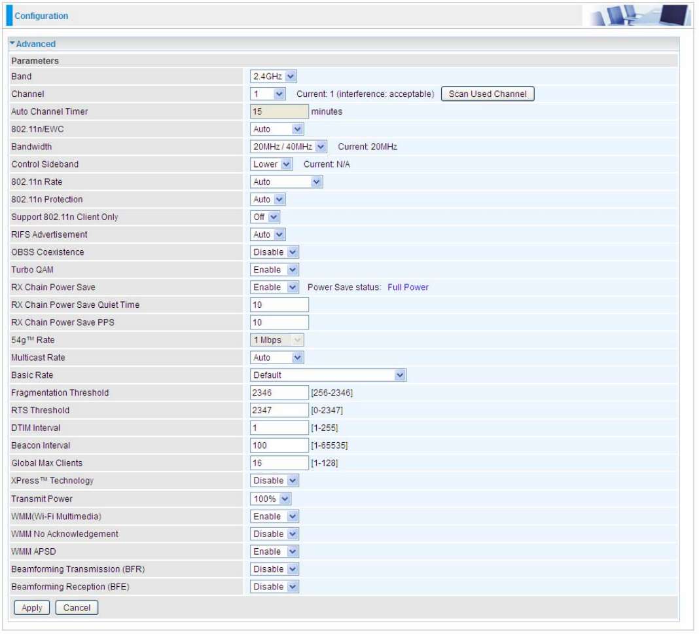Image resolution: width=699 pixels, height=634 pixels.
Task: Click Scan Used Channel button
Action: [489, 94]
